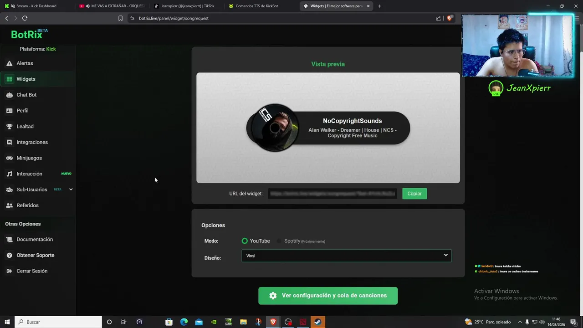Click the browser forward arrow
This screenshot has width=583, height=328.
[x=15, y=18]
